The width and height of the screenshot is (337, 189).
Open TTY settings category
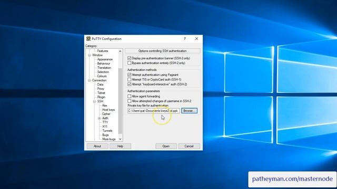[105, 122]
